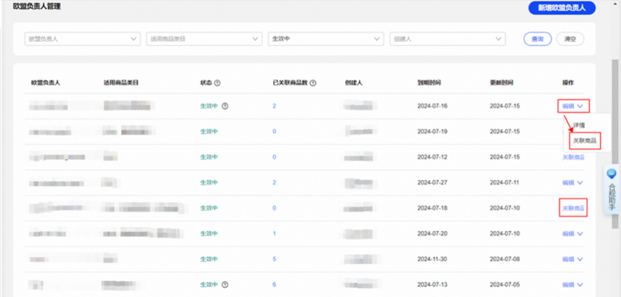Click the help icon beside 状态 column header
This screenshot has width=621, height=297.
[217, 83]
